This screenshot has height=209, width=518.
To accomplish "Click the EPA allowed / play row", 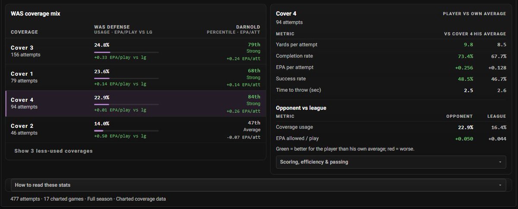I will (391, 139).
